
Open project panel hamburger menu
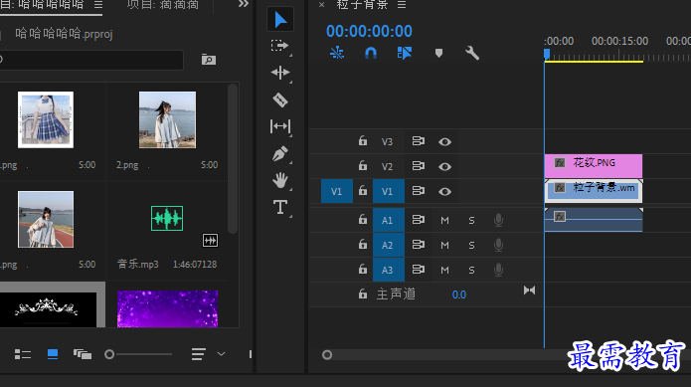[x=98, y=4]
